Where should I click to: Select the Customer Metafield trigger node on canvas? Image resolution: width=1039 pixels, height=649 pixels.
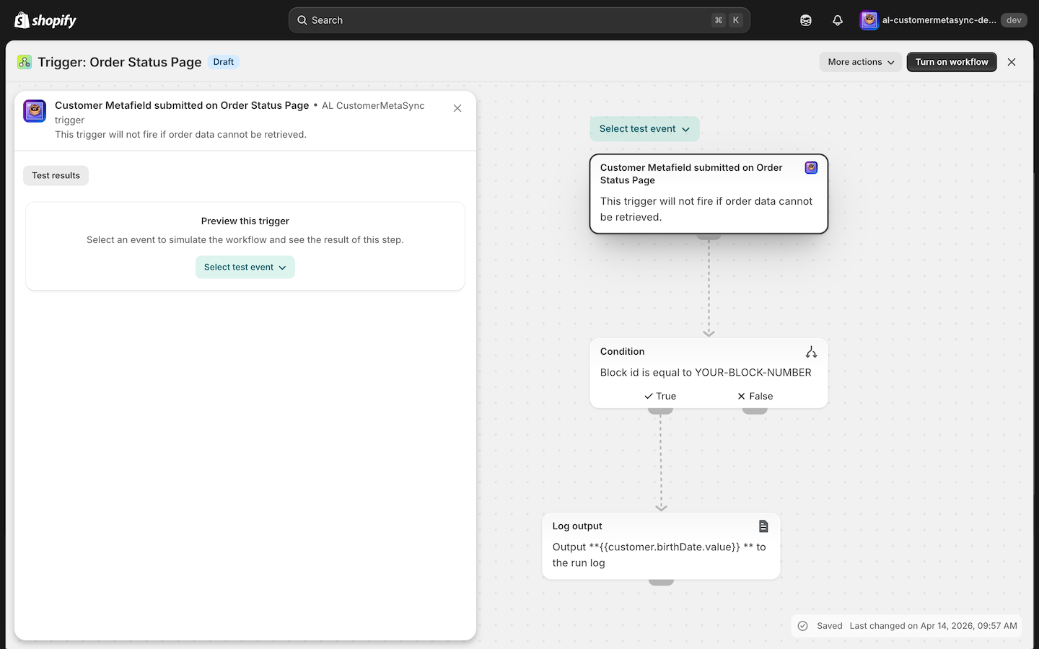709,193
